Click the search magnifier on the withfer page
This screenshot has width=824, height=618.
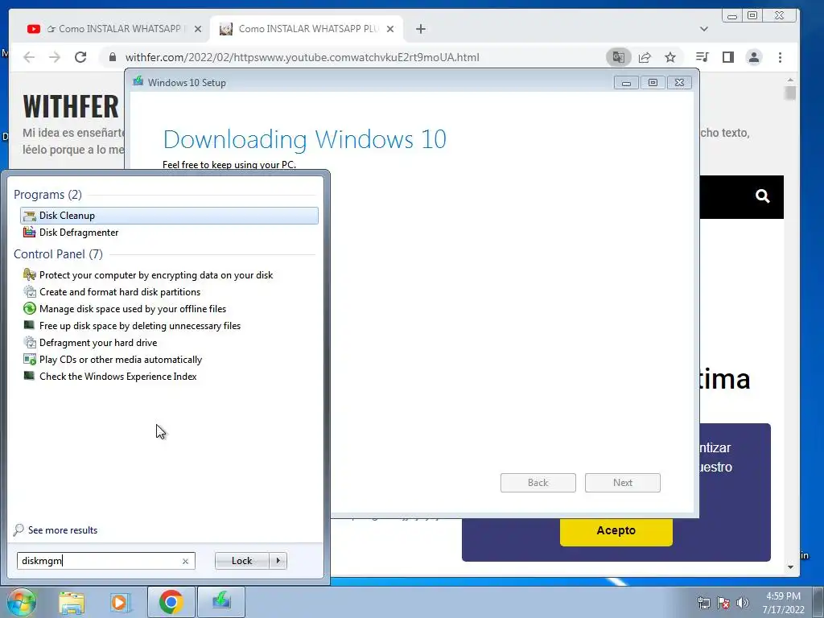coord(763,196)
